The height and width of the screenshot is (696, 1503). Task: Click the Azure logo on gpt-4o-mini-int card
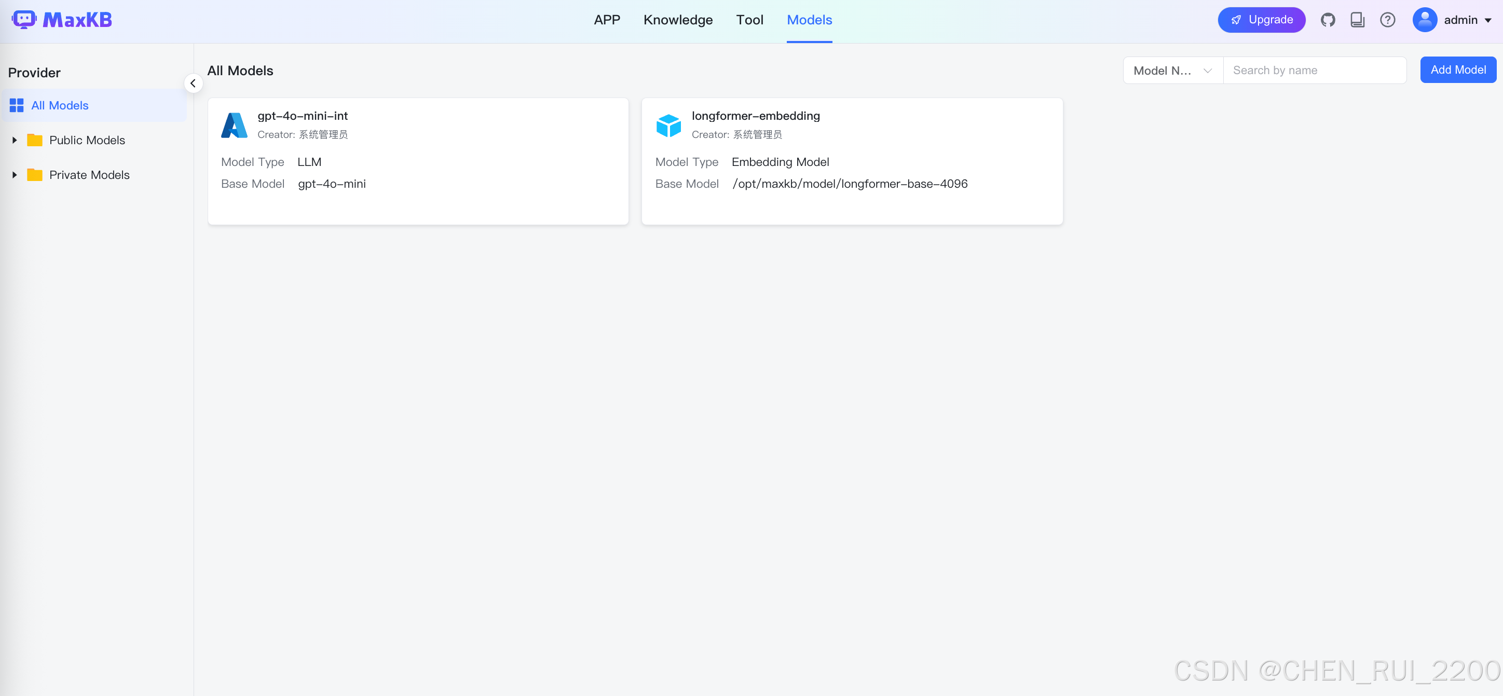pyautogui.click(x=235, y=126)
